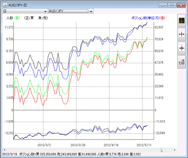Click the 人数 (差) legend label
The image size is (188, 158).
(x=13, y=18)
